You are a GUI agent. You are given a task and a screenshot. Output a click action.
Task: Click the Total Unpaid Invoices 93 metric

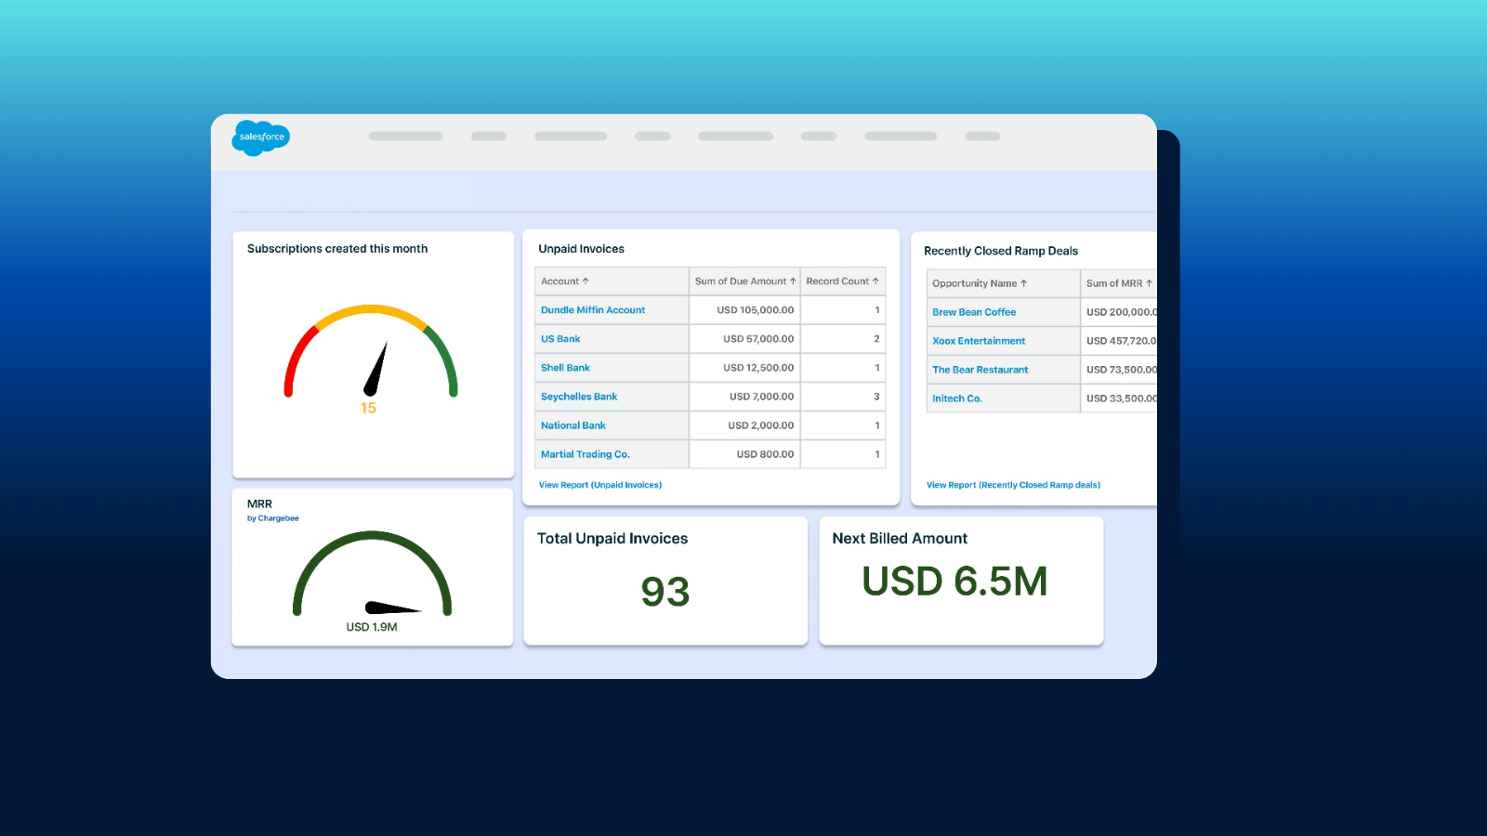(665, 592)
